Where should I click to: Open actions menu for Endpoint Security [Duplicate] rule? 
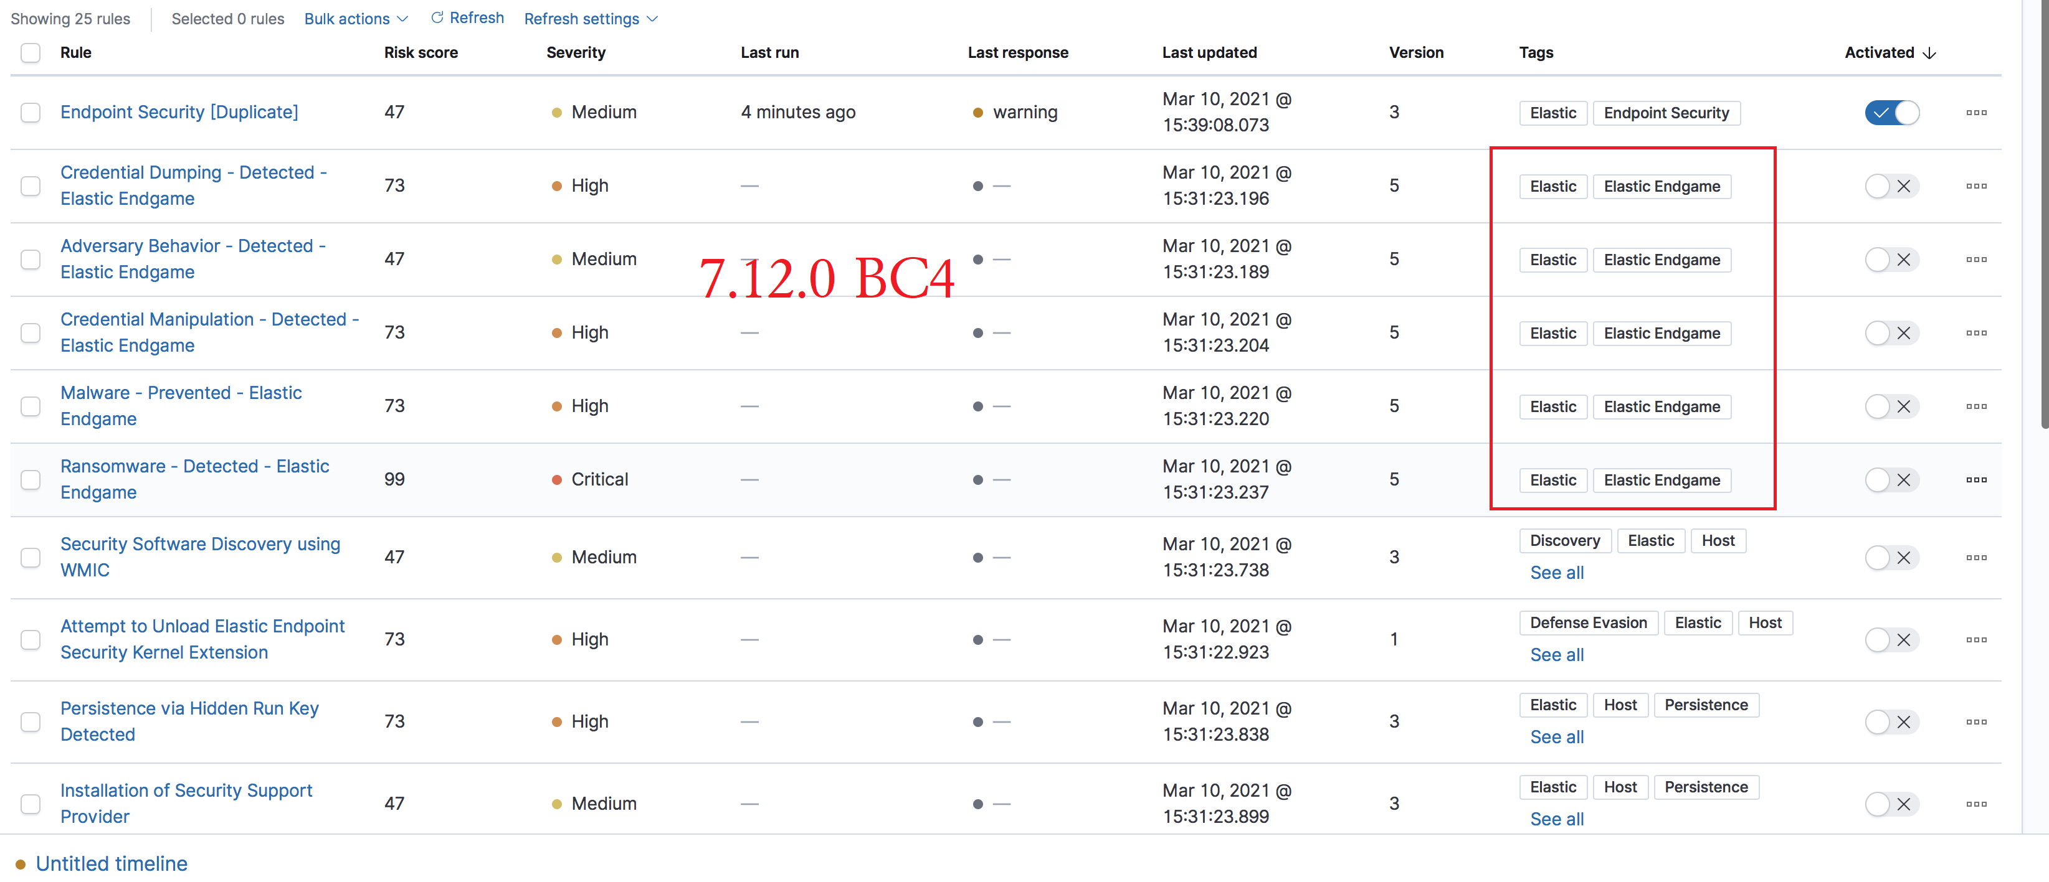(x=1977, y=112)
